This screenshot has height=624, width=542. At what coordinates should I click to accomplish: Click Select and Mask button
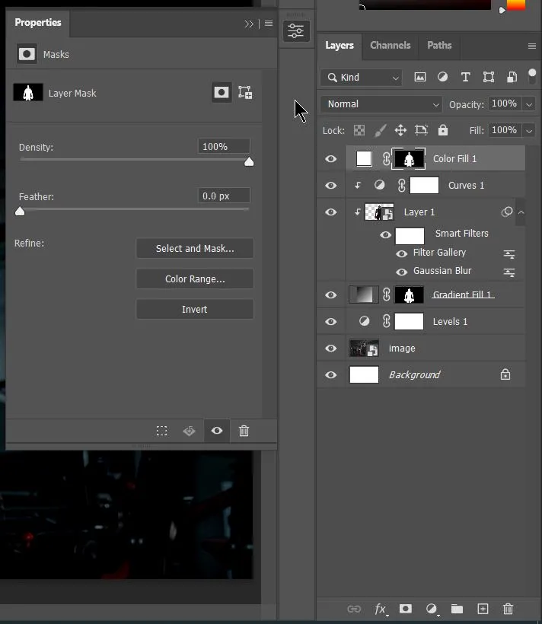195,248
